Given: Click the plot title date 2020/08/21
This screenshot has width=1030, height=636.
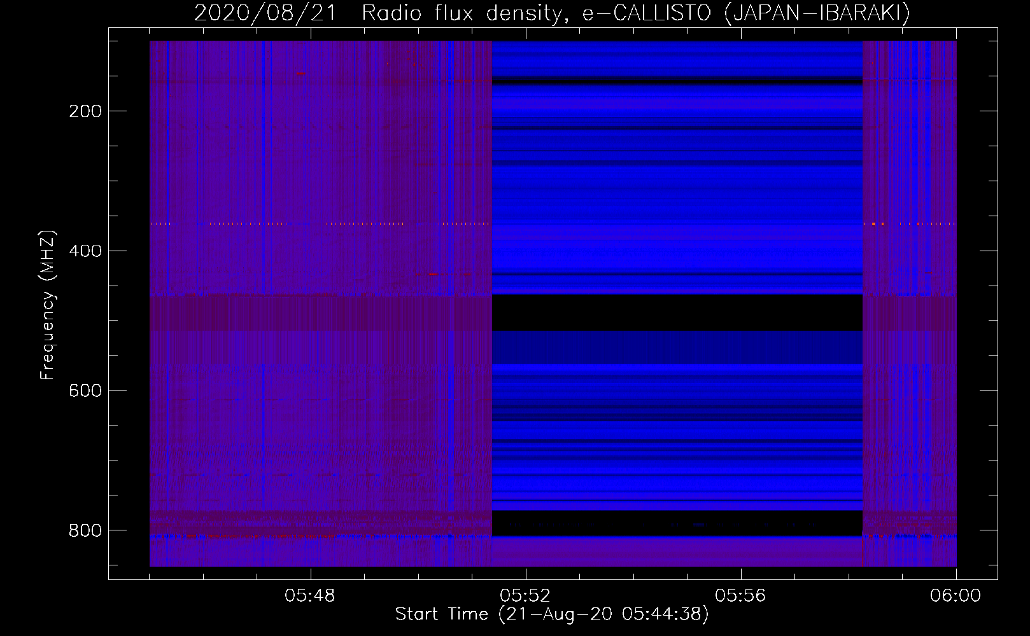Looking at the screenshot, I should point(265,13).
